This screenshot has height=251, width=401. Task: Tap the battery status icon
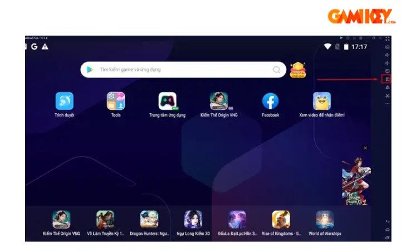coord(346,47)
